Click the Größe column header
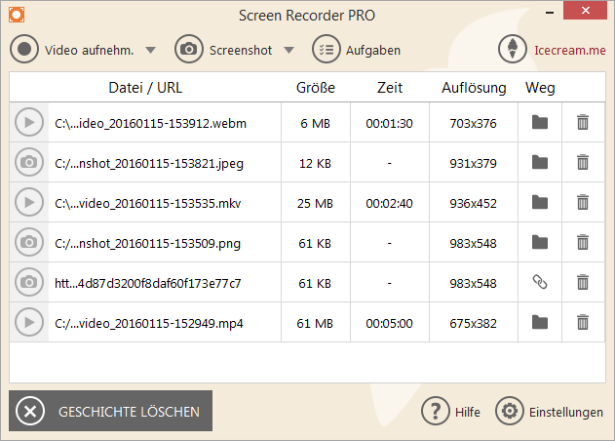Image resolution: width=615 pixels, height=441 pixels. coord(316,88)
